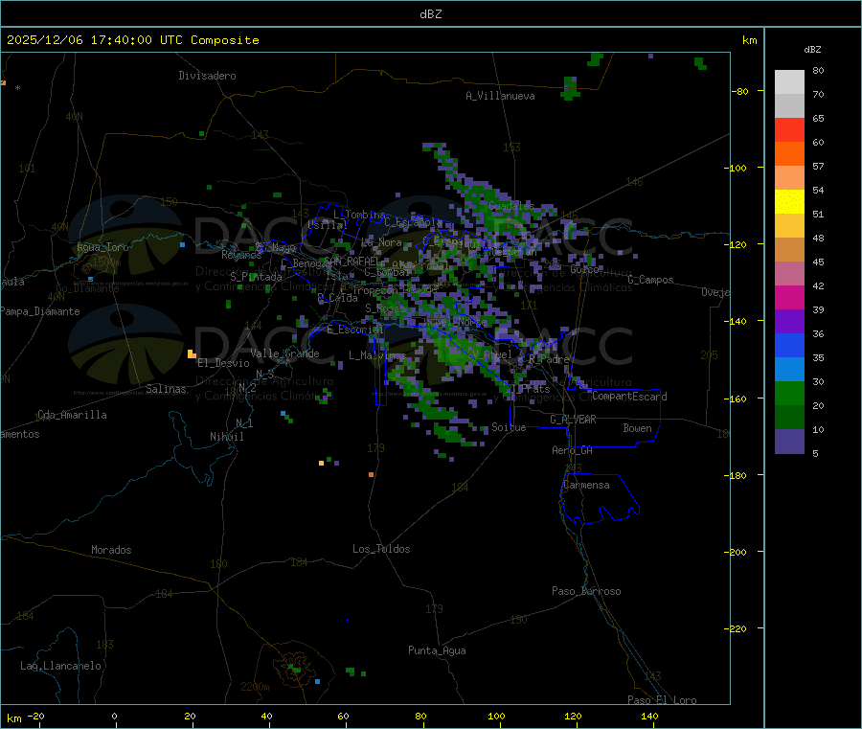Click the Lag.Llancanelo map label
Viewport: 862px width, 729px height.
(x=60, y=666)
